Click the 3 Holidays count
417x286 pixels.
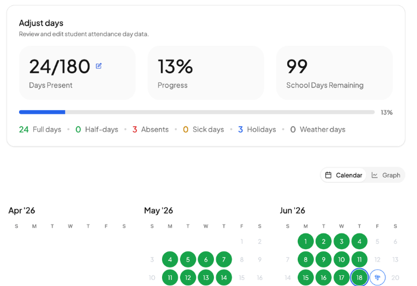(257, 129)
